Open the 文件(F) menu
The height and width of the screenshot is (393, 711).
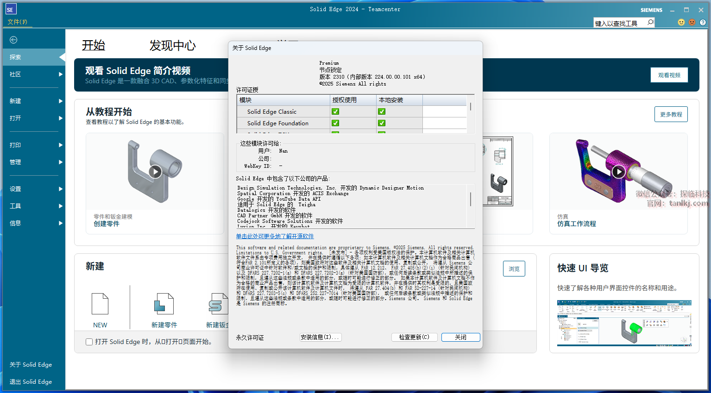coord(18,22)
